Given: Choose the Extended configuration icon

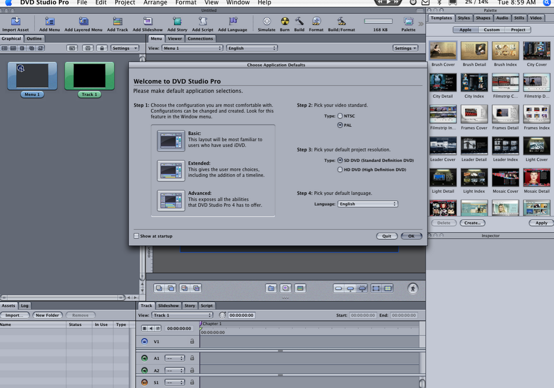Looking at the screenshot, I should point(171,170).
